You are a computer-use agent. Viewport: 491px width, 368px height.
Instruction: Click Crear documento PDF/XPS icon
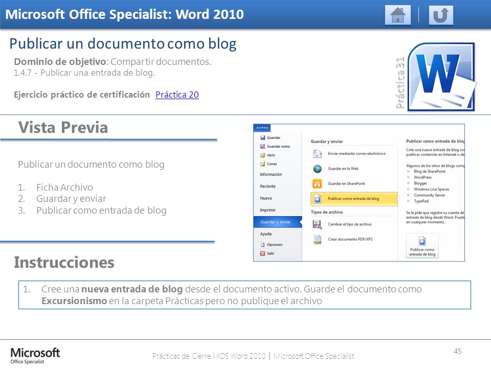(x=317, y=239)
